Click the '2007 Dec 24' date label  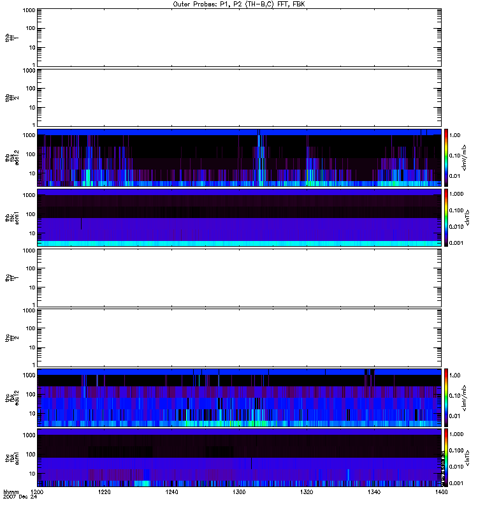point(20,497)
